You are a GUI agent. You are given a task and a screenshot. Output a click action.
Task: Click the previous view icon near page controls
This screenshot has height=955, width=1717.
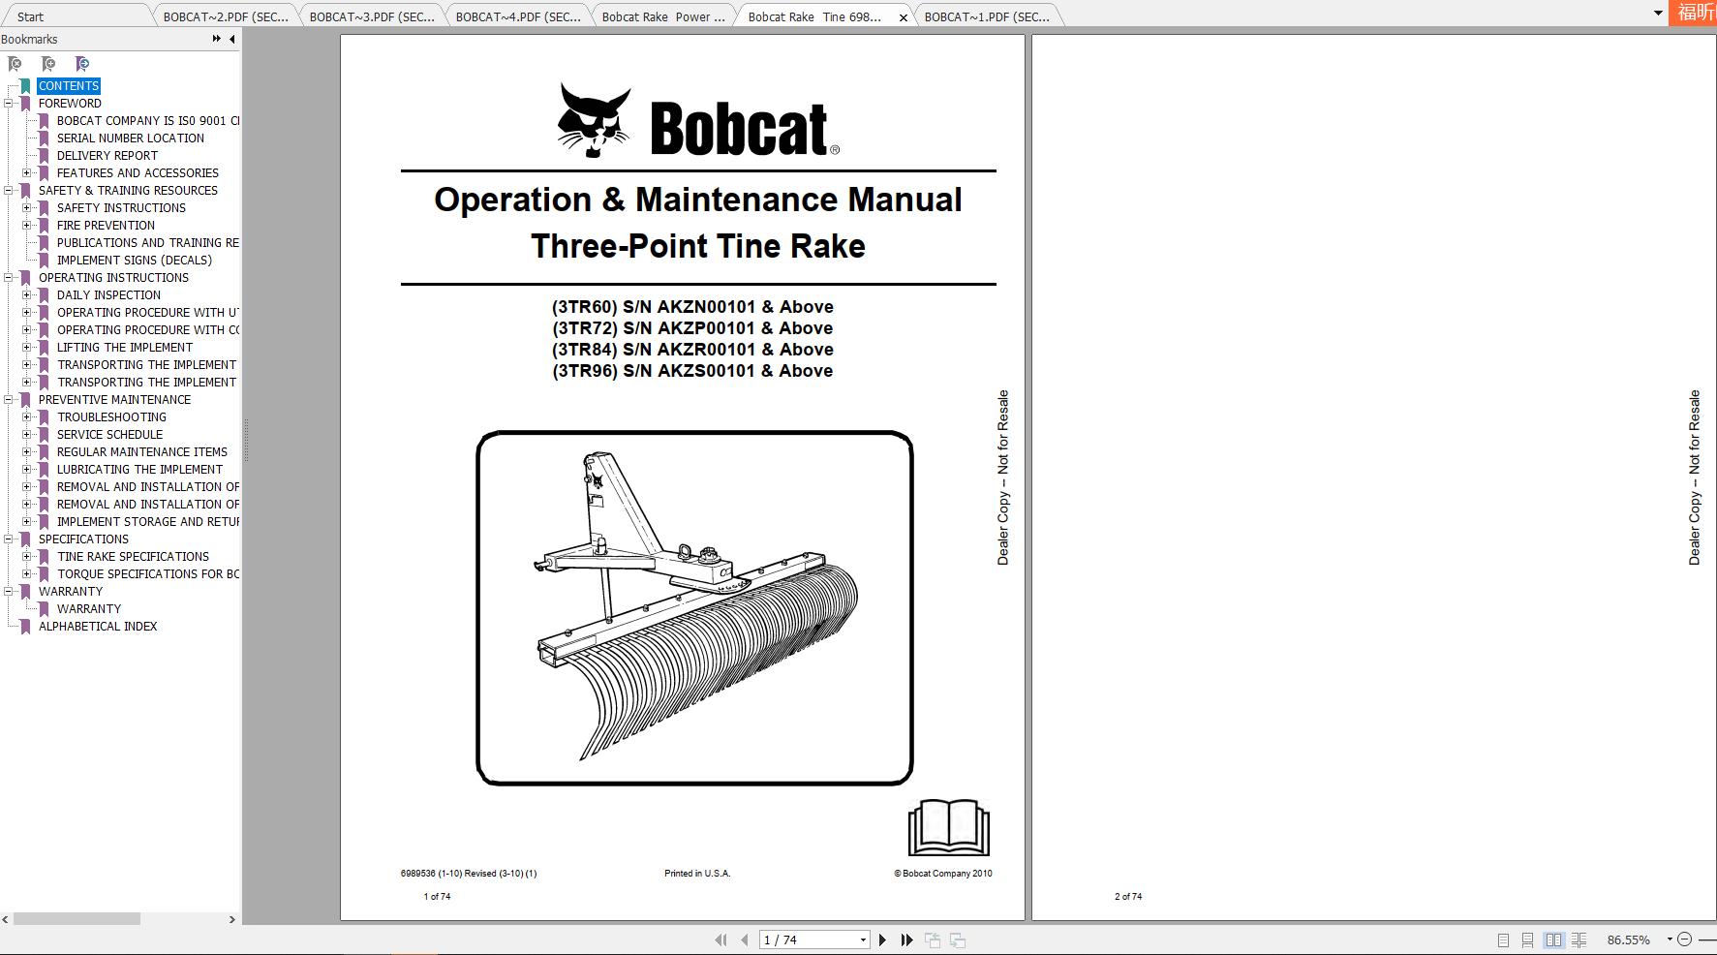tap(934, 940)
